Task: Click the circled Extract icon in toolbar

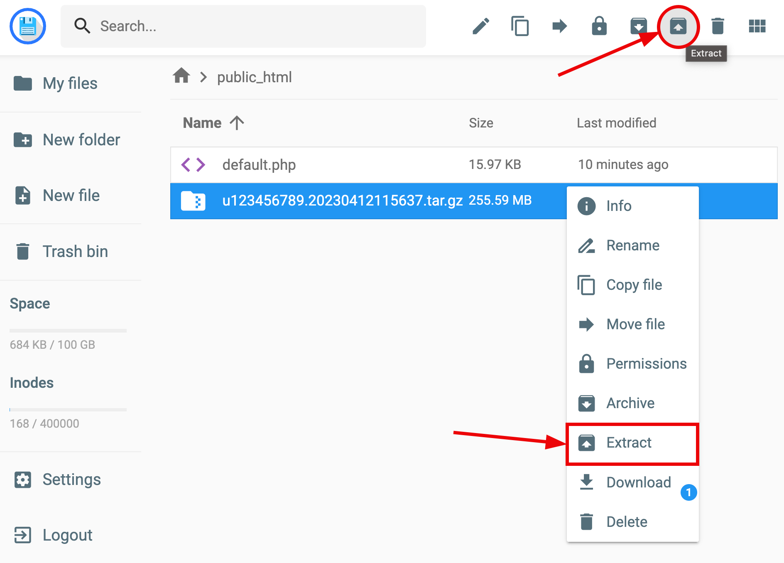Action: tap(679, 26)
